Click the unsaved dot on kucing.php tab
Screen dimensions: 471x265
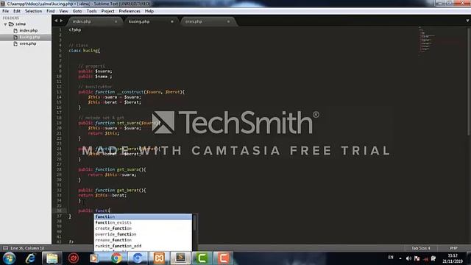tap(172, 21)
